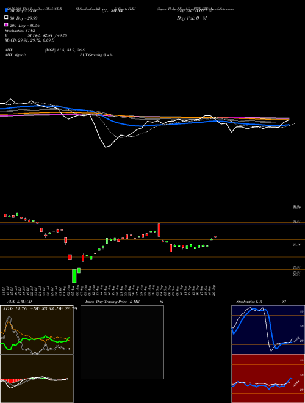Screen dimensions: 305x403
Task: Click the 'ADX: 11.76 +DY: 33.93 -DY: 26.79' readout
Action: tap(40, 309)
